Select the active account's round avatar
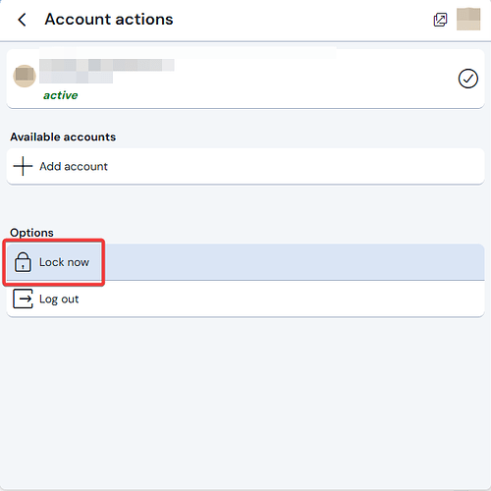This screenshot has height=491, width=491. (x=25, y=76)
